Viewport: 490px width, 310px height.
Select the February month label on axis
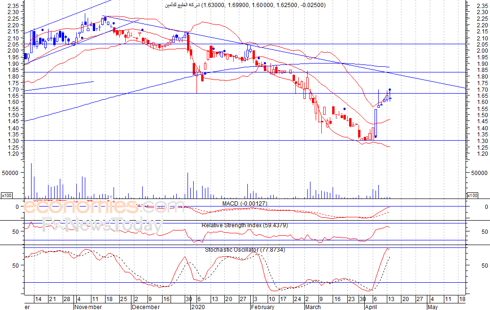coord(263,307)
